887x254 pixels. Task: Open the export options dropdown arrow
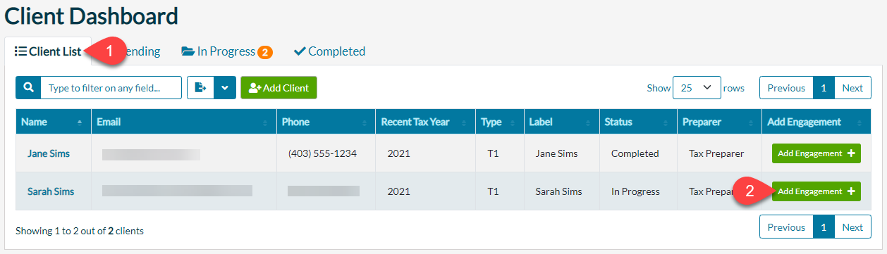tap(225, 88)
